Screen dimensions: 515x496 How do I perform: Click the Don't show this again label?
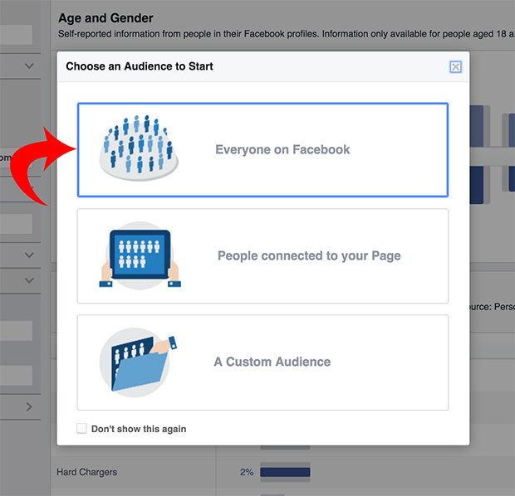pos(139,429)
